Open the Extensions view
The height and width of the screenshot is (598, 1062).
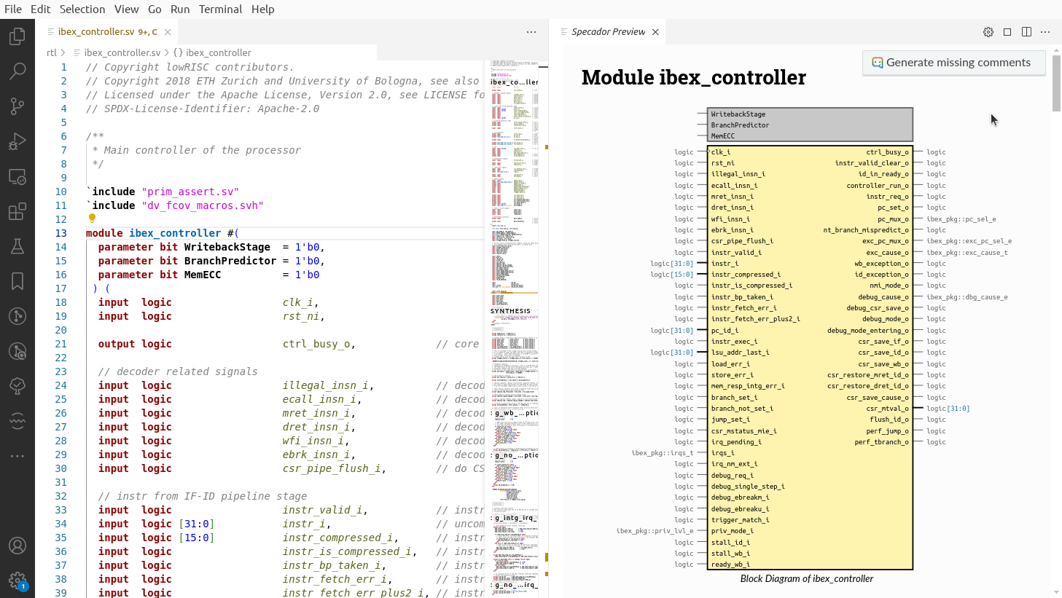point(17,211)
